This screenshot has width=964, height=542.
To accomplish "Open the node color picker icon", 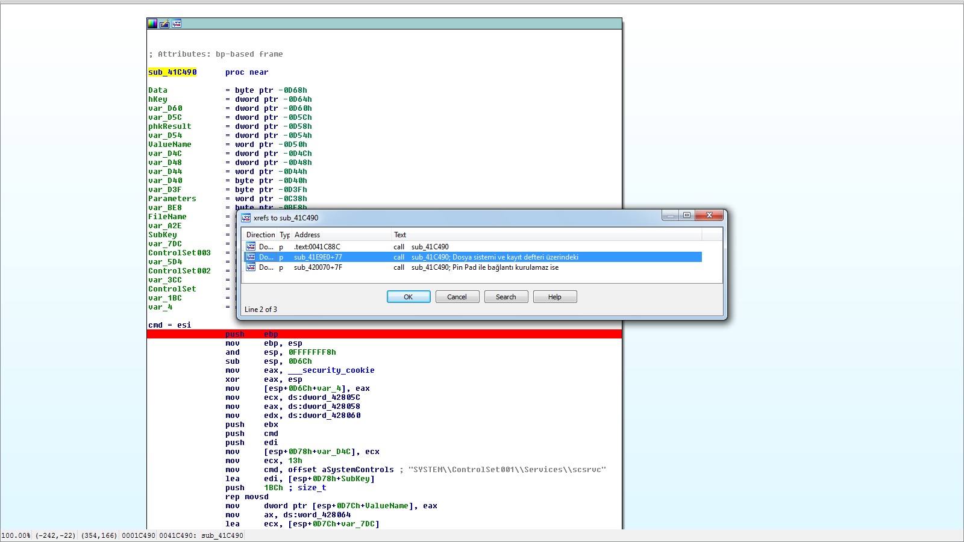I will [x=152, y=23].
